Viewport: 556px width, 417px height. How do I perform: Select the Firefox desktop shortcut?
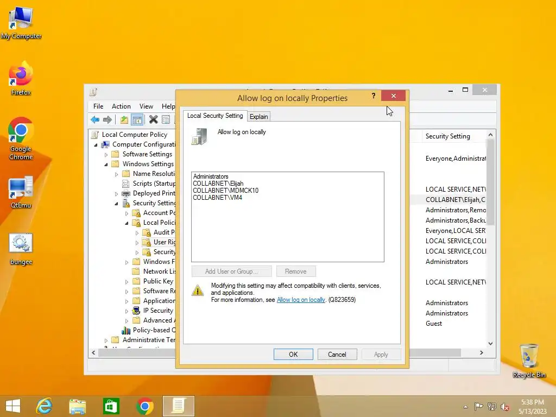tap(21, 79)
